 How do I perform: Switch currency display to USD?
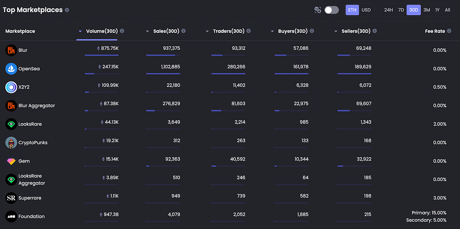click(366, 10)
